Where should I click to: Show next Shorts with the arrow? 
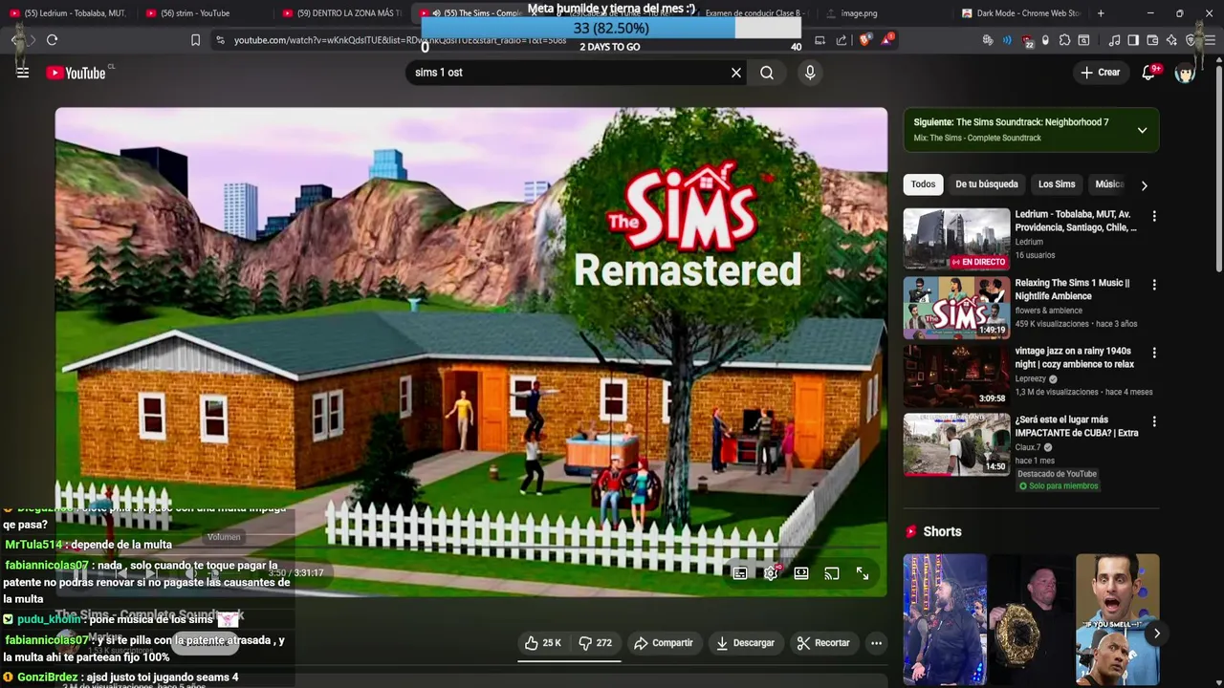point(1156,634)
